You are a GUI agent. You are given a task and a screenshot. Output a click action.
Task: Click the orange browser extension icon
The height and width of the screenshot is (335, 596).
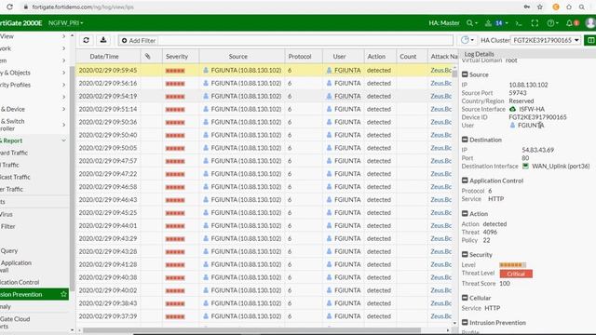(556, 7)
